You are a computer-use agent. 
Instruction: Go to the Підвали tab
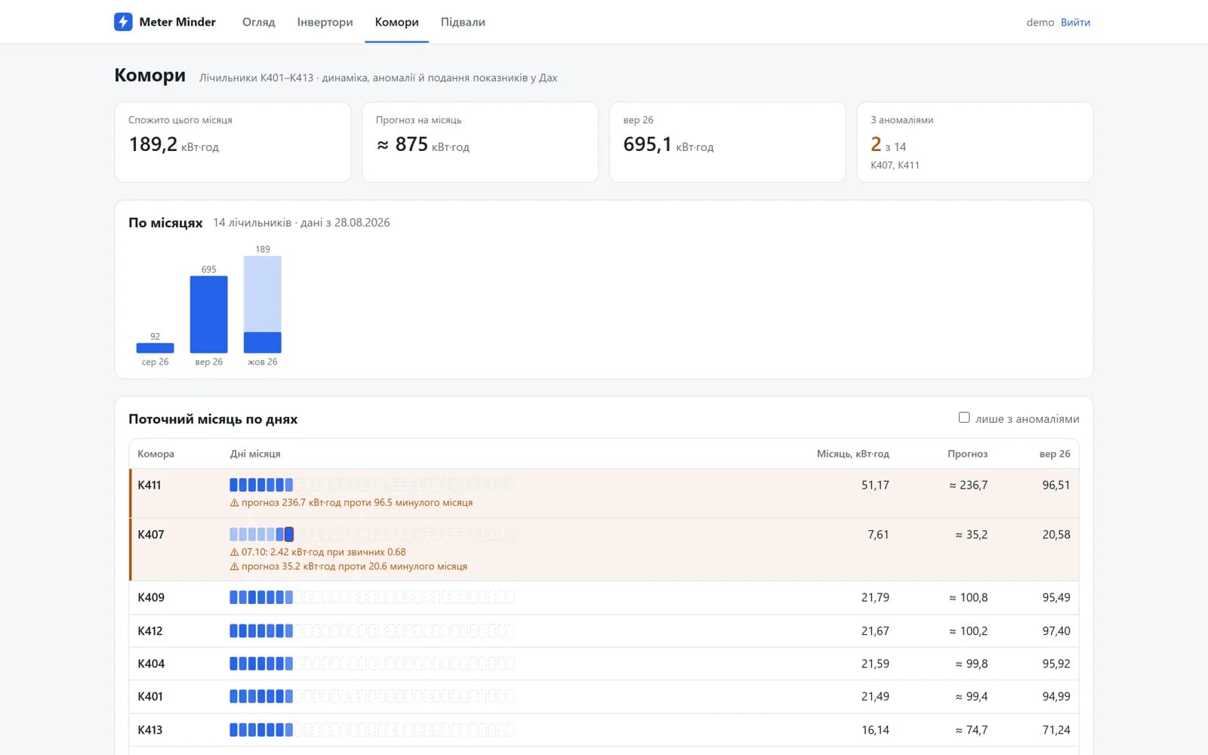pyautogui.click(x=463, y=22)
